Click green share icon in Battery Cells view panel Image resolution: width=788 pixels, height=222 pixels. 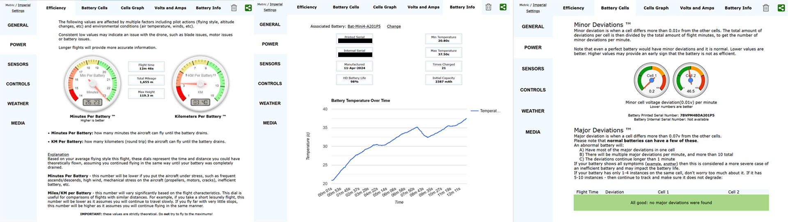(x=781, y=8)
